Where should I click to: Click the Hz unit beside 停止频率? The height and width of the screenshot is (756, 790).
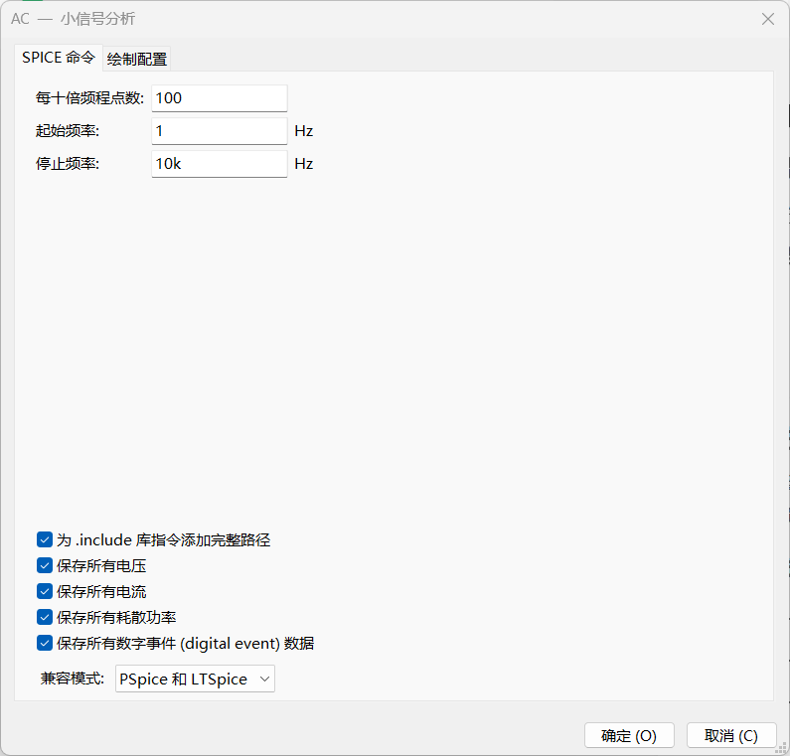[x=303, y=164]
